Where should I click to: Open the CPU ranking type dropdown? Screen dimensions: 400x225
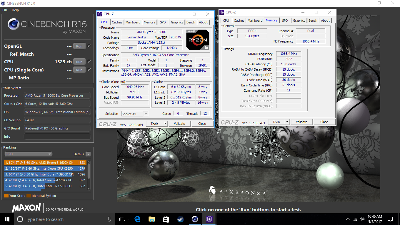click(x=28, y=154)
